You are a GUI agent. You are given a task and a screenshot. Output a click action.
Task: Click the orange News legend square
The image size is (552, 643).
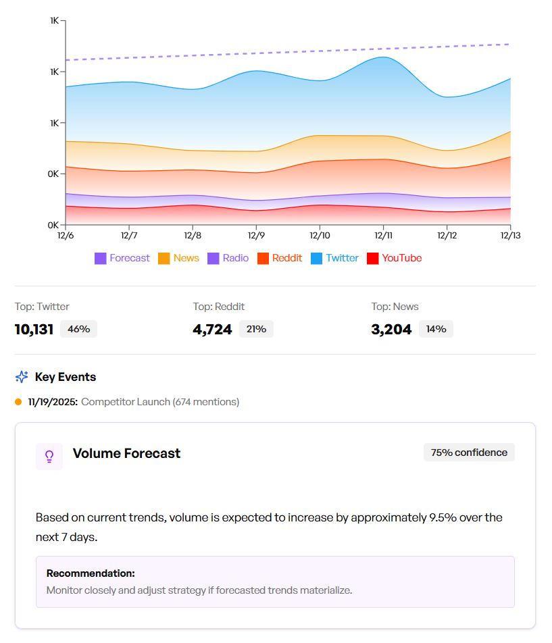point(164,258)
